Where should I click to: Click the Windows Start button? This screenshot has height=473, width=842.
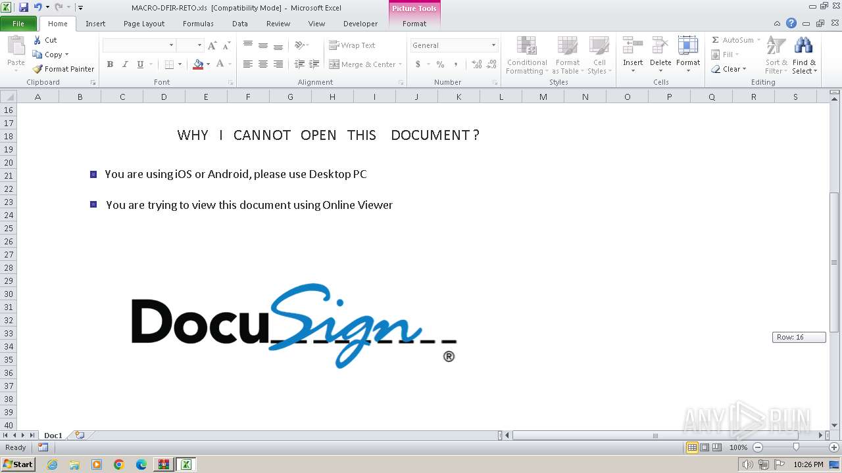18,464
